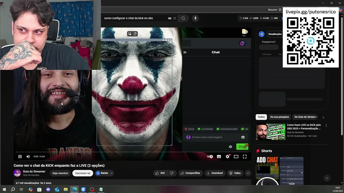Screen dimensions: 344x193
Task: Open the Windows Start menu
Action: point(4,190)
